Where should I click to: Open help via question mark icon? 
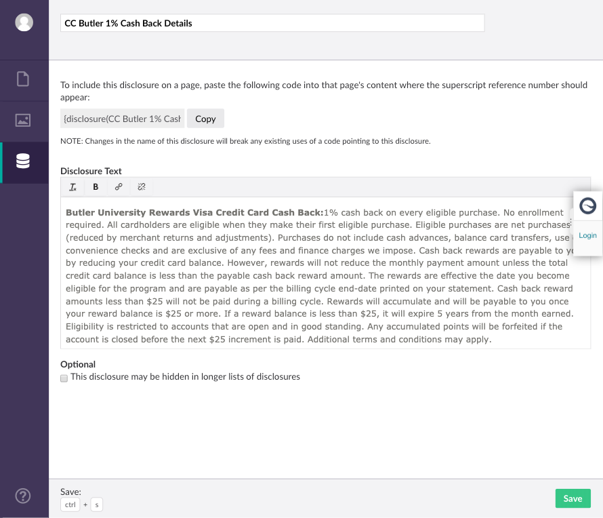click(x=23, y=496)
